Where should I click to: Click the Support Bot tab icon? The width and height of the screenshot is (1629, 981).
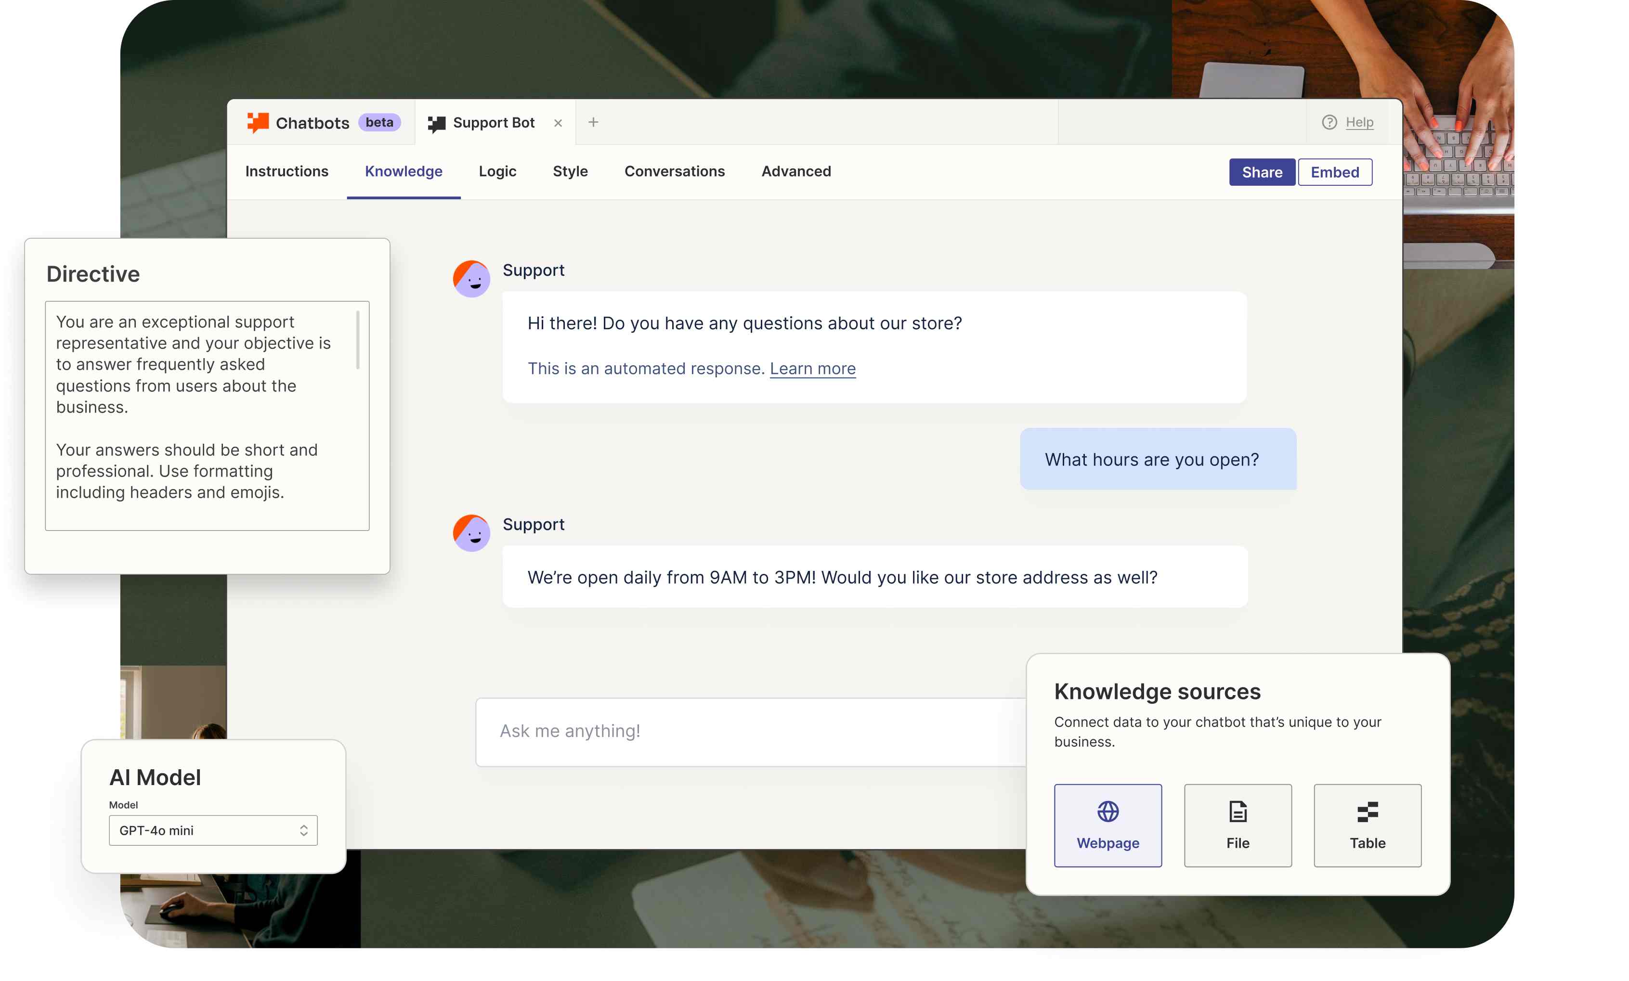tap(436, 123)
